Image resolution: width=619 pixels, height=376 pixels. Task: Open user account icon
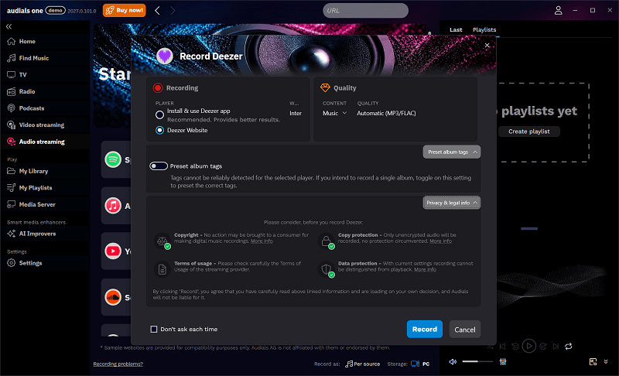[x=558, y=10]
